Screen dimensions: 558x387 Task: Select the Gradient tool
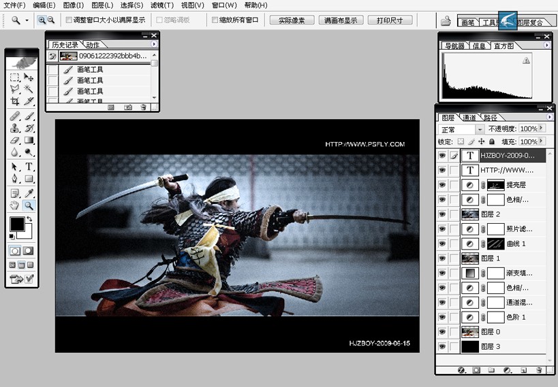click(29, 140)
